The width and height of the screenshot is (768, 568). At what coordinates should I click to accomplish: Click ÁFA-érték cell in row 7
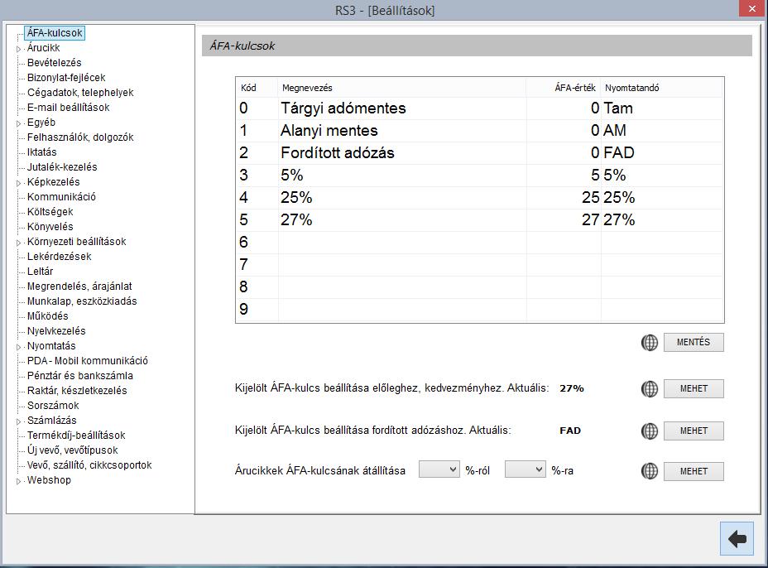564,265
